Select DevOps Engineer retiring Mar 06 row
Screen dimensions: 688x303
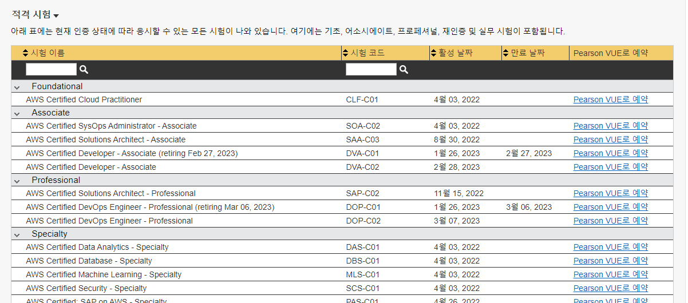pyautogui.click(x=150, y=207)
